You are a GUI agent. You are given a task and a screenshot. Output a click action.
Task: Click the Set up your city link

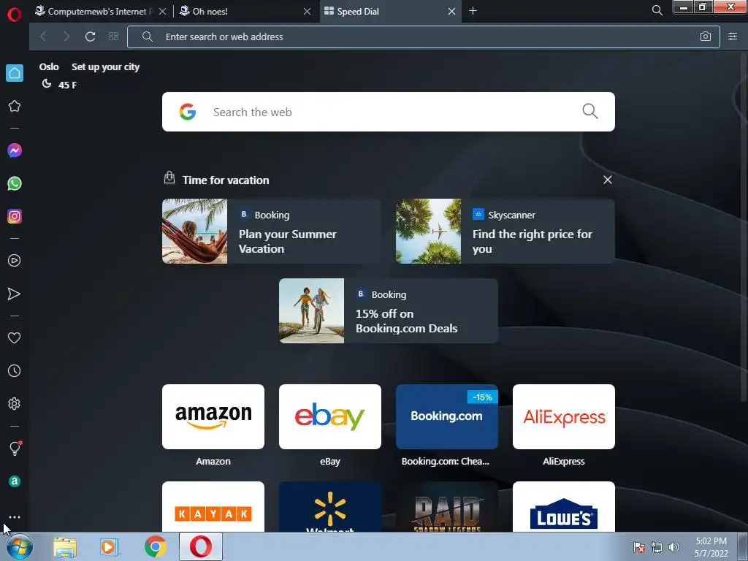(x=105, y=66)
